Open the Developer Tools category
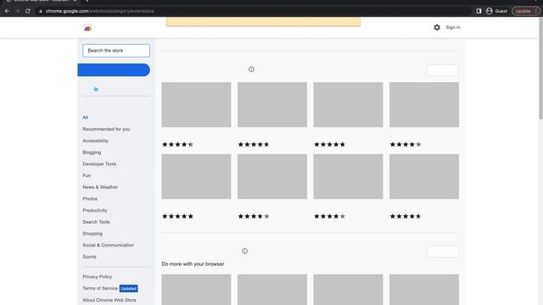Image resolution: width=543 pixels, height=305 pixels. point(99,164)
